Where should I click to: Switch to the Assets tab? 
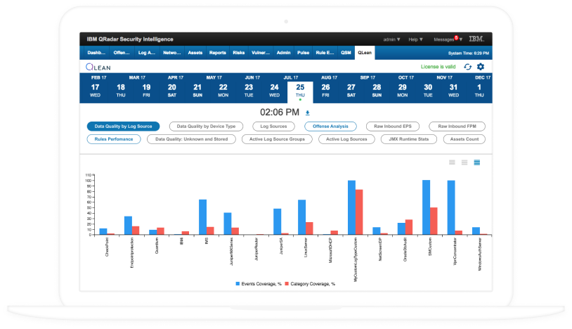click(195, 53)
